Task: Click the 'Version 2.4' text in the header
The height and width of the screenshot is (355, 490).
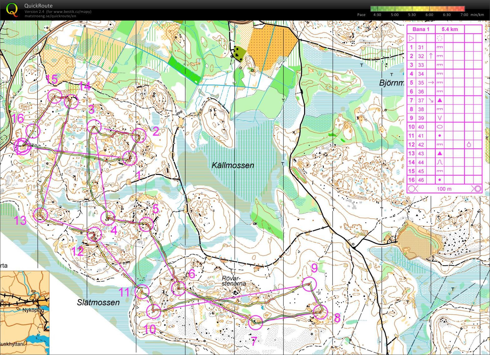Action: pyautogui.click(x=34, y=12)
